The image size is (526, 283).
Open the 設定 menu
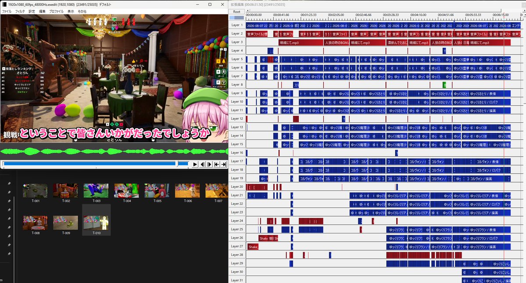[32, 11]
